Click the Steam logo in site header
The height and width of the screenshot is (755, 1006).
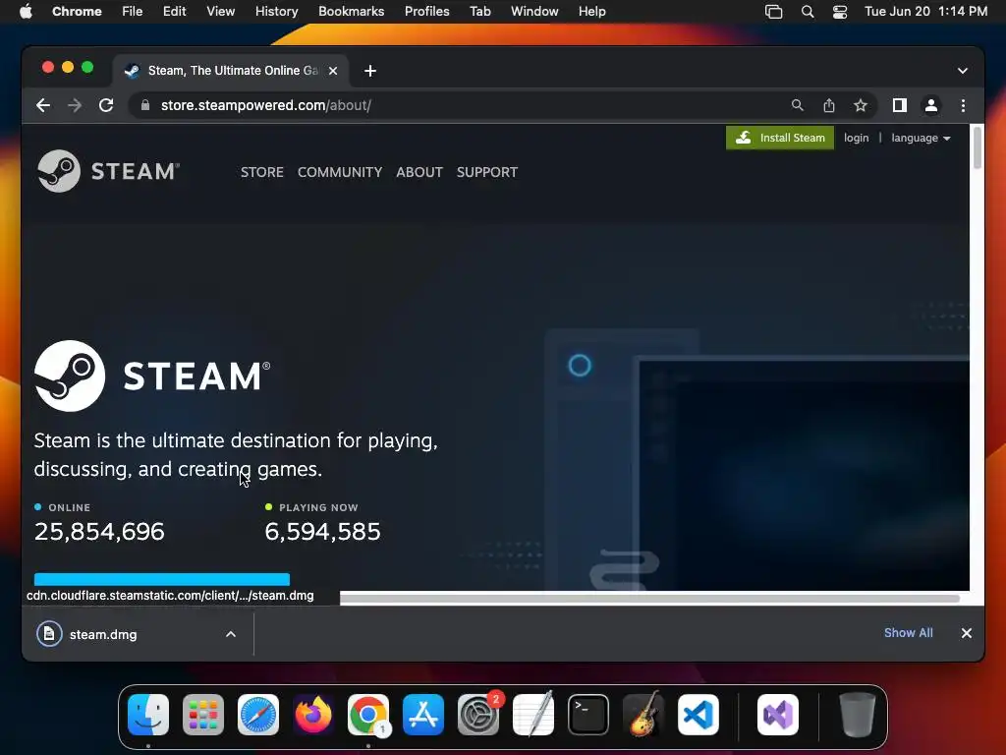click(x=108, y=171)
